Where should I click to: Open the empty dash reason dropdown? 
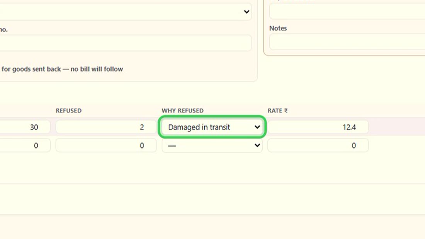tap(212, 145)
